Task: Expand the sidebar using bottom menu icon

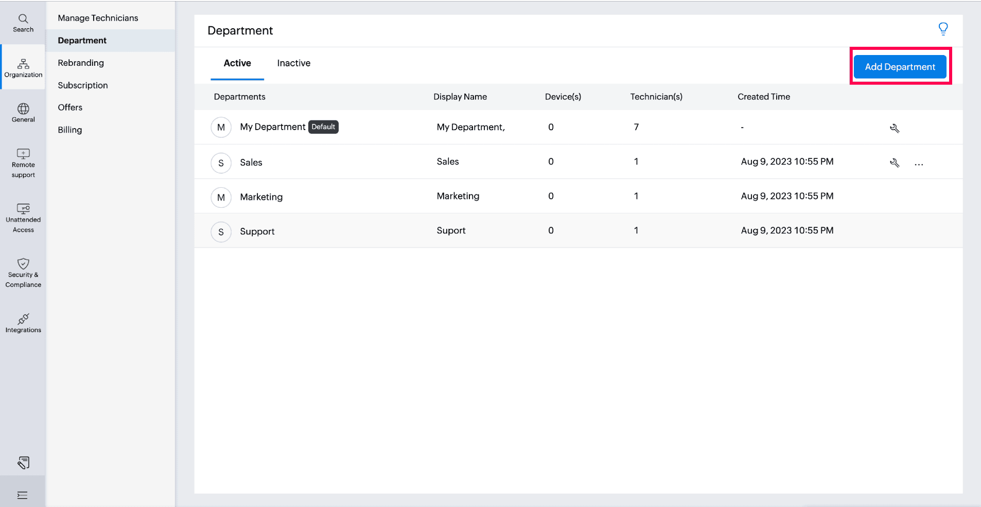Action: click(x=23, y=495)
